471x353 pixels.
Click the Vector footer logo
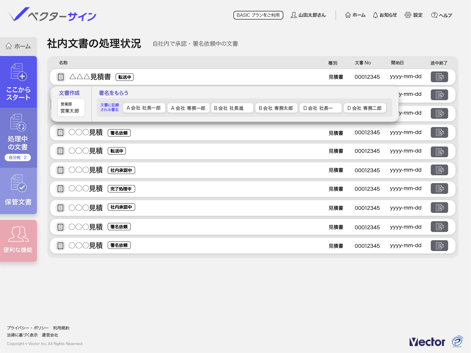point(427,342)
